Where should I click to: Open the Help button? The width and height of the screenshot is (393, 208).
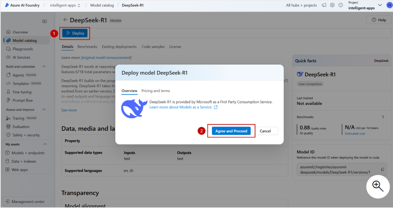point(378,20)
